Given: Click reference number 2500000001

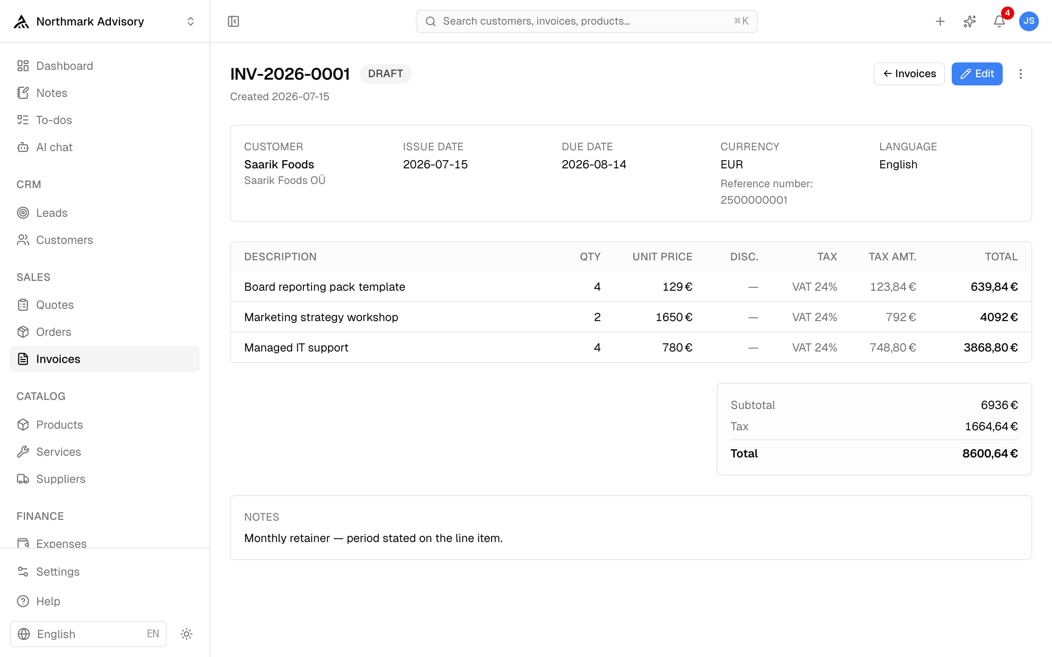Looking at the screenshot, I should point(754,200).
